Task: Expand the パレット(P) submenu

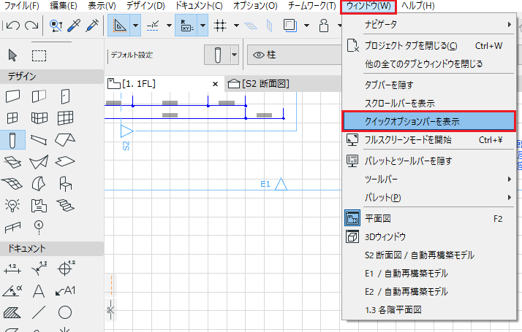Action: (429, 198)
